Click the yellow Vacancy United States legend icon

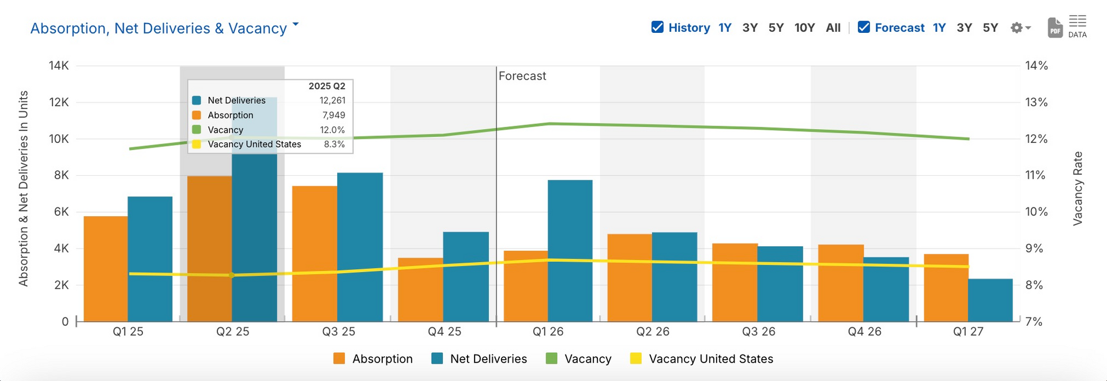[x=635, y=359]
